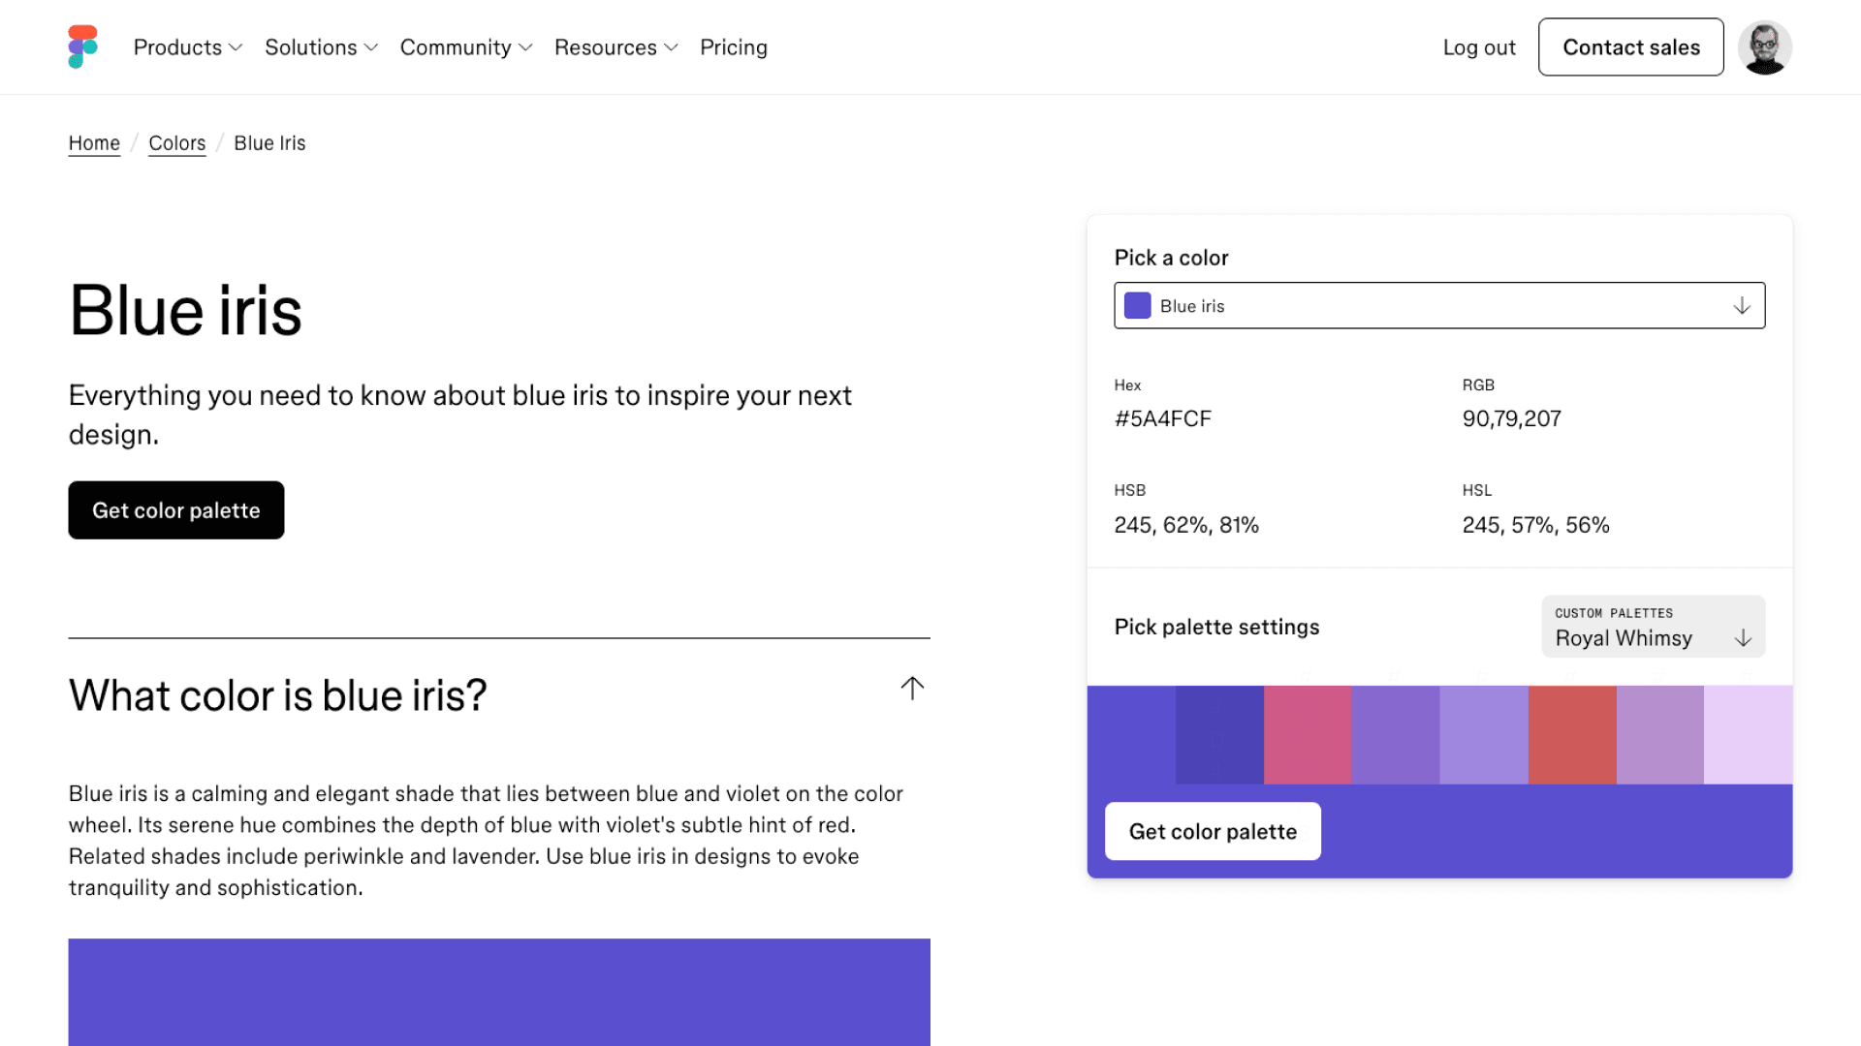Screen dimensions: 1861x1046
Task: Click the 'Blue iris' page title
Action: pyautogui.click(x=185, y=311)
